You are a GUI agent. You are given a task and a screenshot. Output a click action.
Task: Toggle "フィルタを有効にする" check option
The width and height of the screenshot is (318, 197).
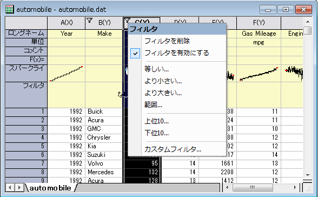pyautogui.click(x=176, y=53)
